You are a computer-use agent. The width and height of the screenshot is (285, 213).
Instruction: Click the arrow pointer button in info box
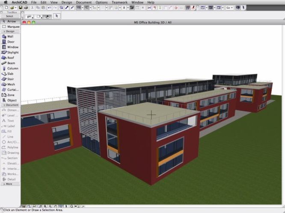tap(57, 16)
